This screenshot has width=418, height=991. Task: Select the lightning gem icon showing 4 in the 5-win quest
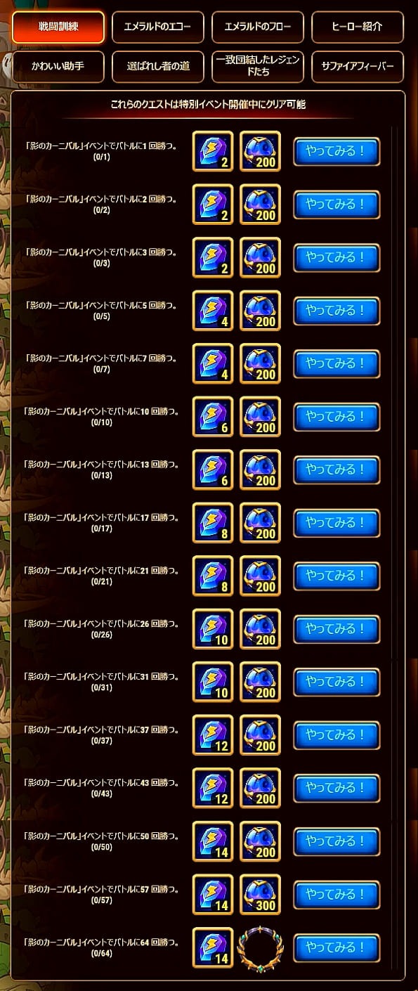(213, 311)
